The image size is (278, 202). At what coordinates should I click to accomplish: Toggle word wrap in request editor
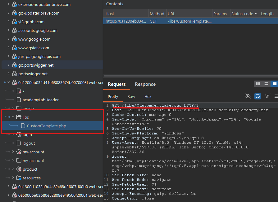tap(257, 96)
